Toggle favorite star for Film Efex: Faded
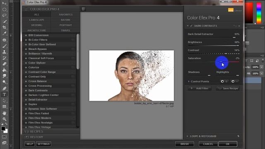 [26, 113]
